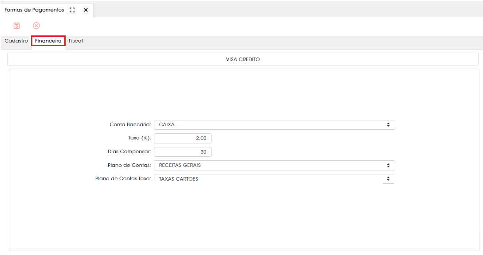Open the Plano de Contas dropdown
Image resolution: width=483 pixels, height=255 pixels.
pyautogui.click(x=275, y=165)
